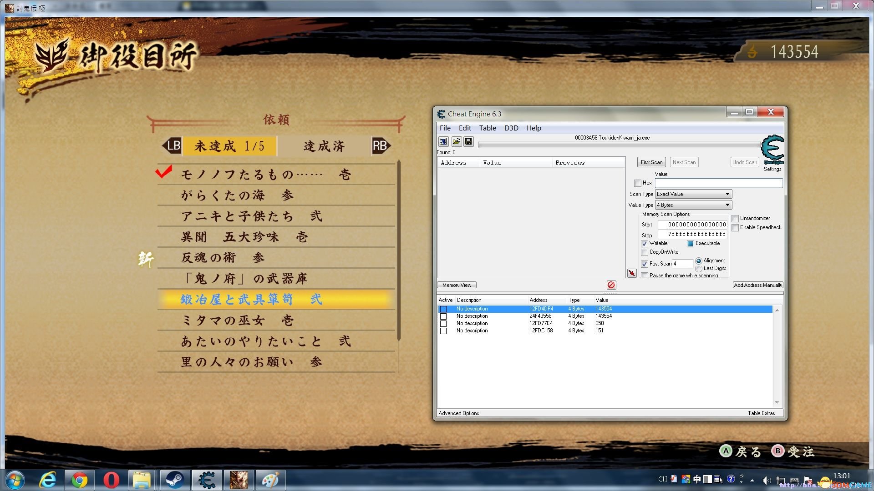Click the Start address field
The image size is (874, 491).
(x=693, y=225)
